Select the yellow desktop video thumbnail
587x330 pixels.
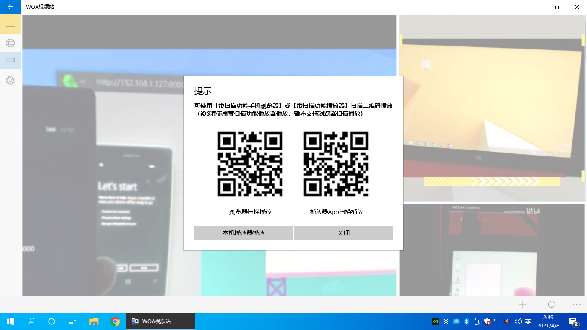(492, 108)
